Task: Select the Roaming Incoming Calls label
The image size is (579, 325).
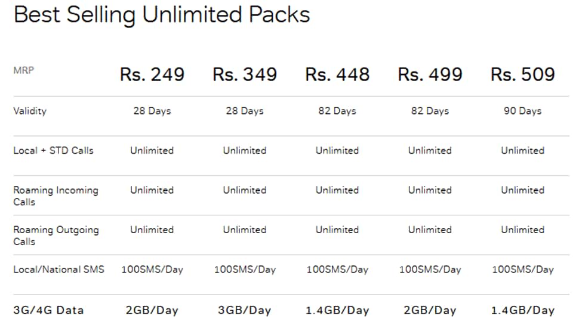Action: [x=56, y=196]
